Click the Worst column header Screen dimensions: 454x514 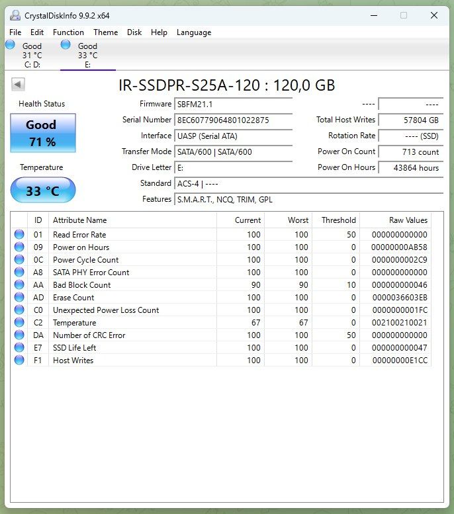(288, 220)
